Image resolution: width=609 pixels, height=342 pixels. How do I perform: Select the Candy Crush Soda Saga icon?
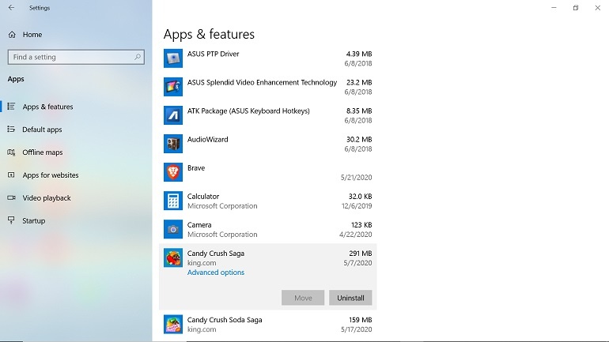pyautogui.click(x=173, y=324)
